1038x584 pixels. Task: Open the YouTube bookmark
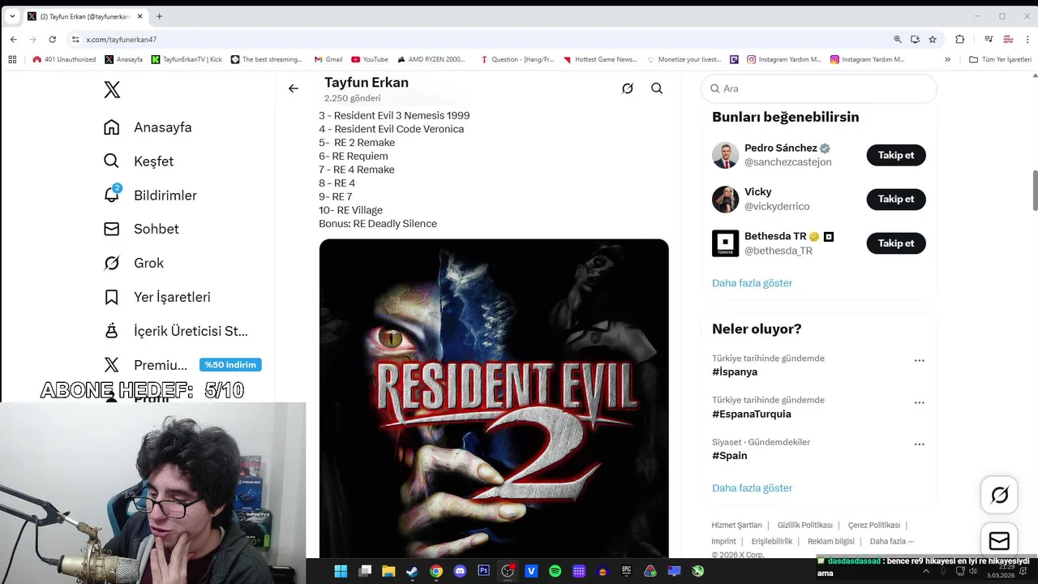(x=369, y=59)
